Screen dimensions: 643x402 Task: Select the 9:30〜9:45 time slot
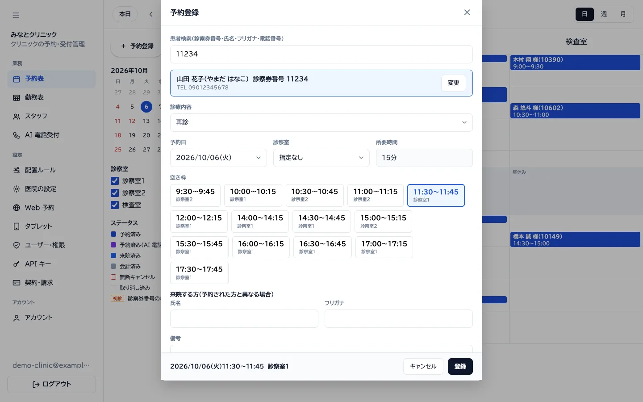click(195, 195)
